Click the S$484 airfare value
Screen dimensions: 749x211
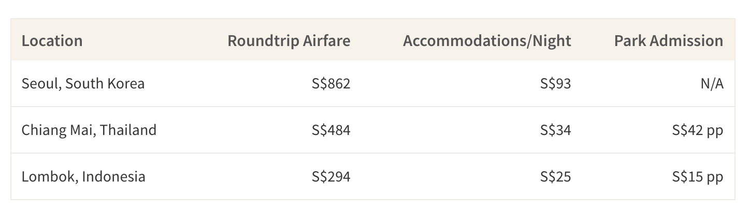331,130
